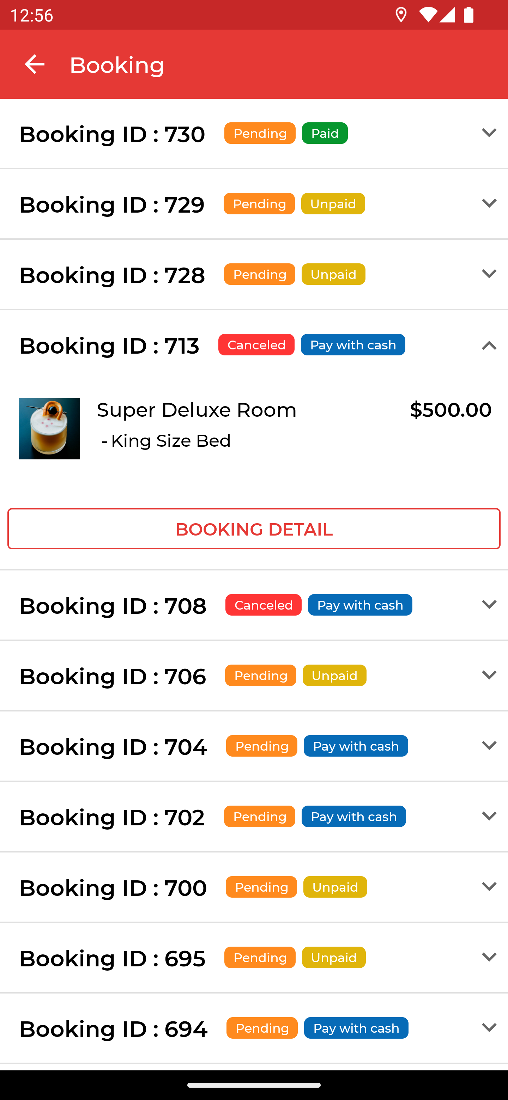Expand Booking ID 708 chevron

(x=489, y=605)
